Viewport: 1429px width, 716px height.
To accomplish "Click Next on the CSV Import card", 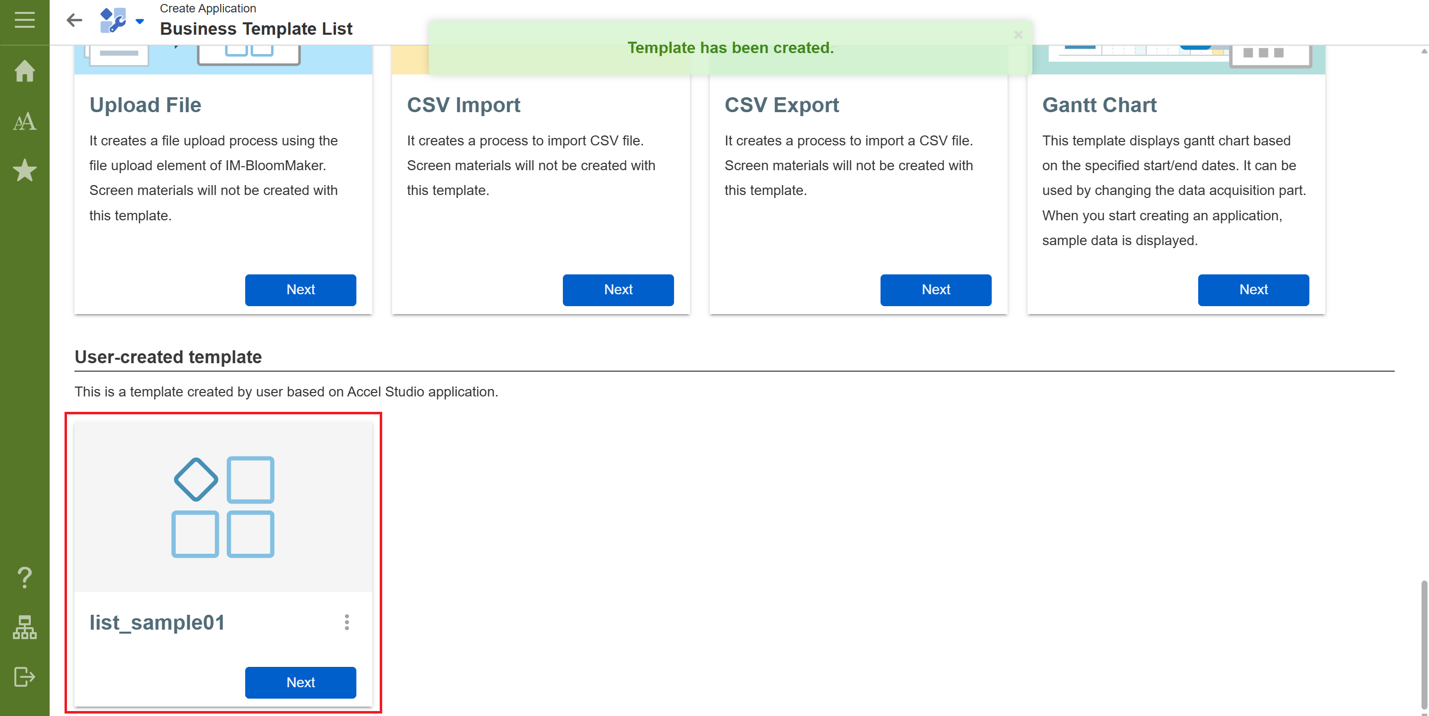I will (x=618, y=289).
